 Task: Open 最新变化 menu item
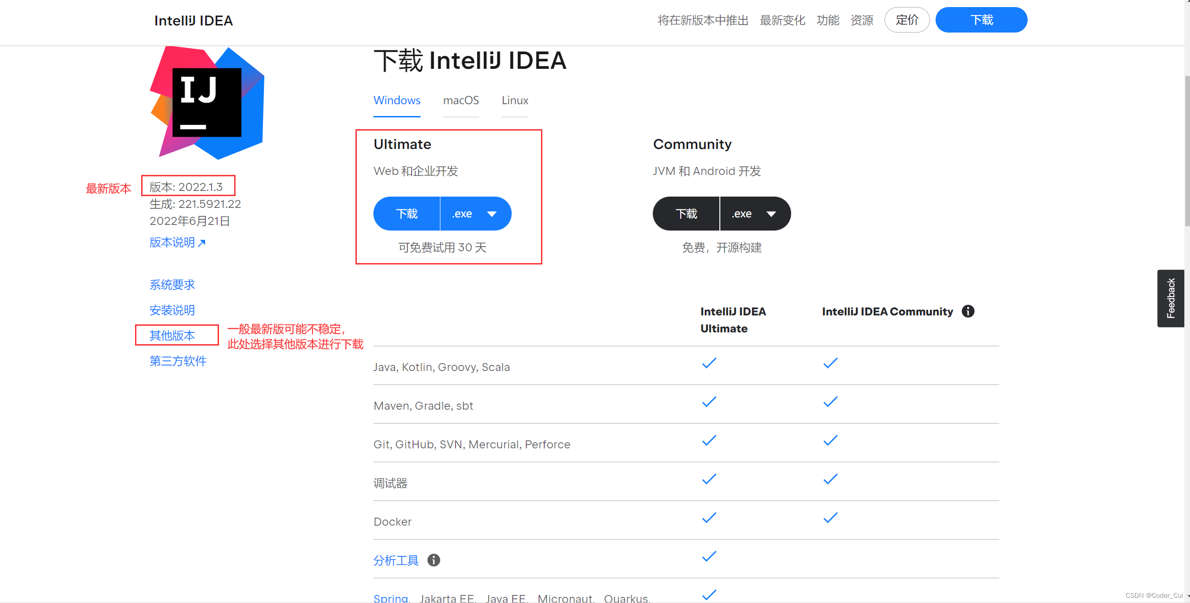tap(782, 20)
